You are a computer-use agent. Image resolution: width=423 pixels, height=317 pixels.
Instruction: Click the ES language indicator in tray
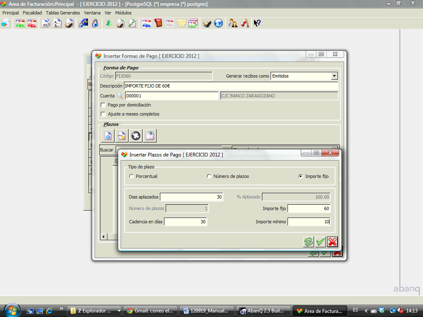click(355, 310)
